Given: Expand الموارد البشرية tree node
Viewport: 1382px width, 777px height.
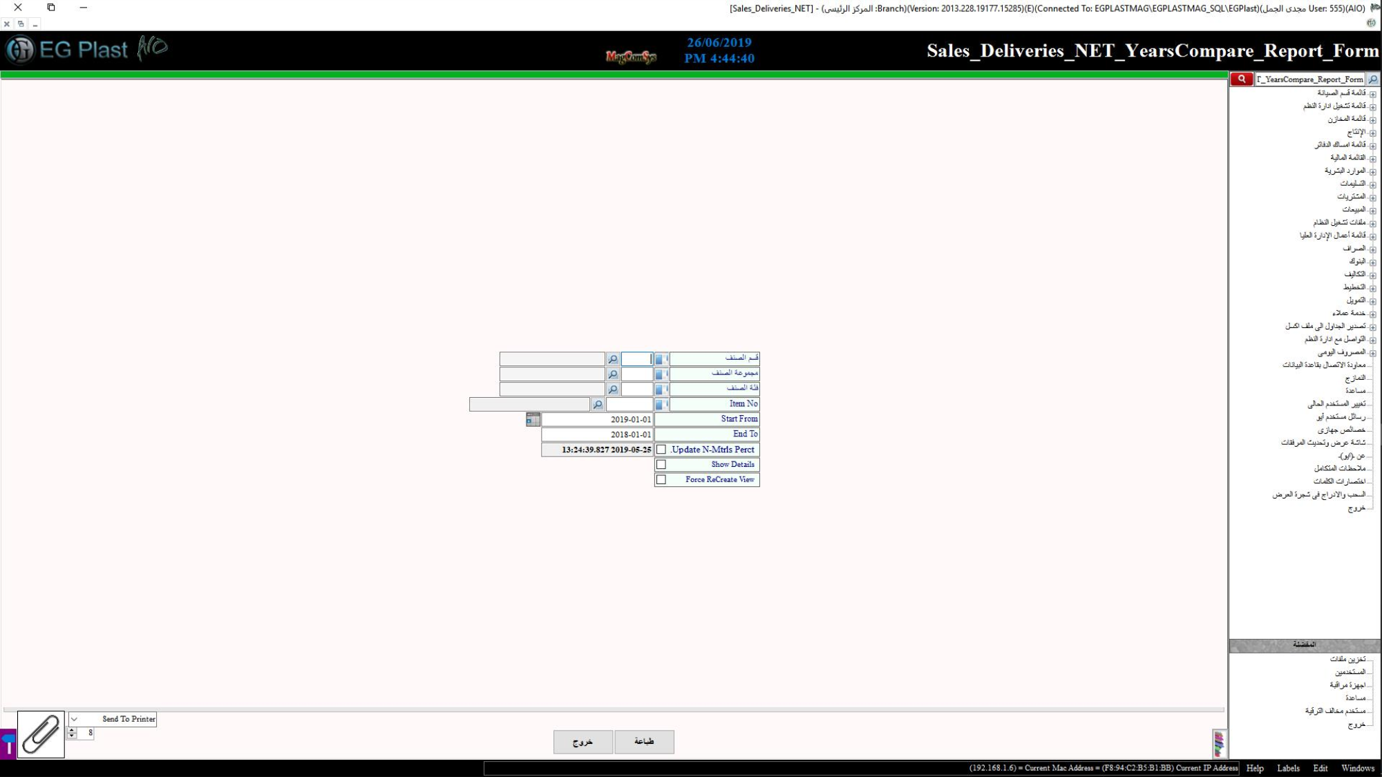Looking at the screenshot, I should pos(1372,172).
